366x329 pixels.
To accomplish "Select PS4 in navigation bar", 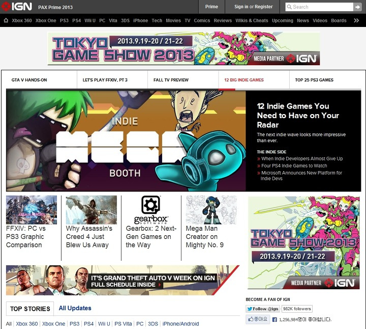I will tap(77, 20).
